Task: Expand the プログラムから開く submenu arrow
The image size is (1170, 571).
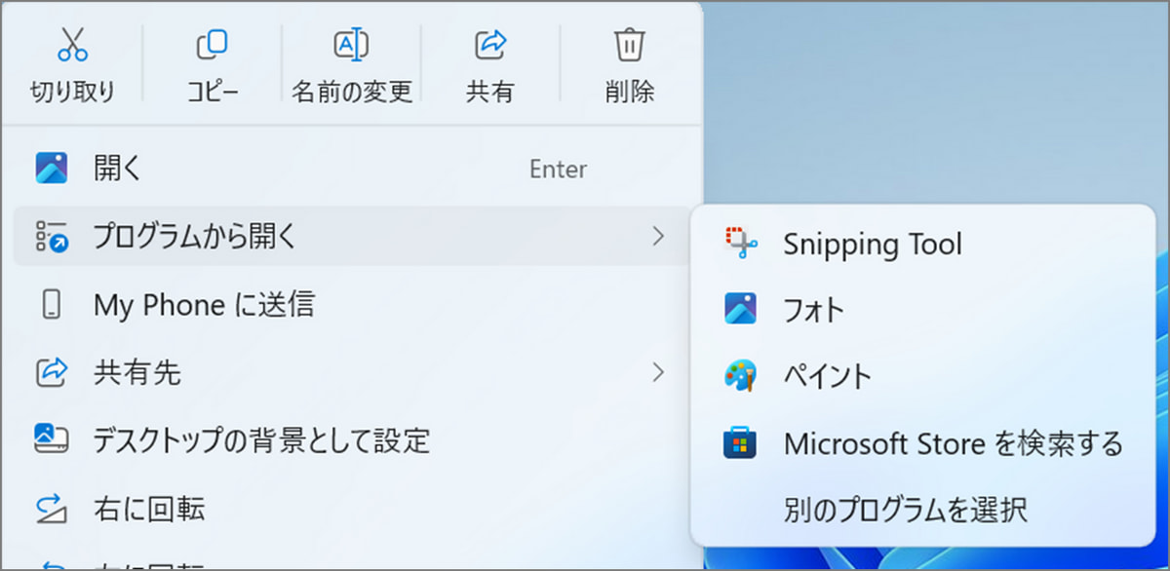Action: coord(658,236)
